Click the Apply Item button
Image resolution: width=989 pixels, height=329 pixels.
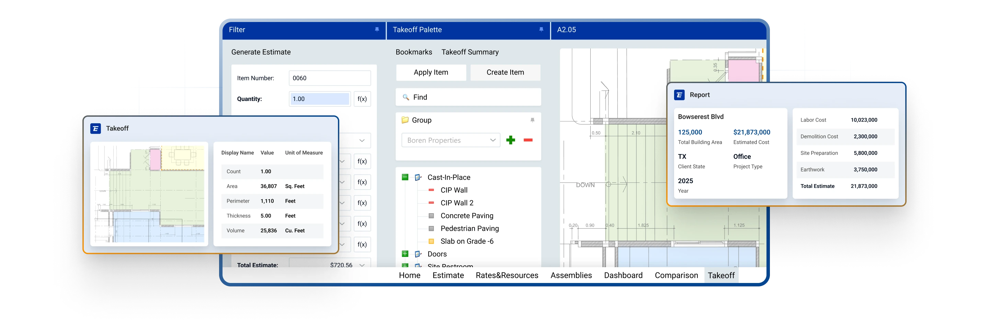click(x=431, y=72)
